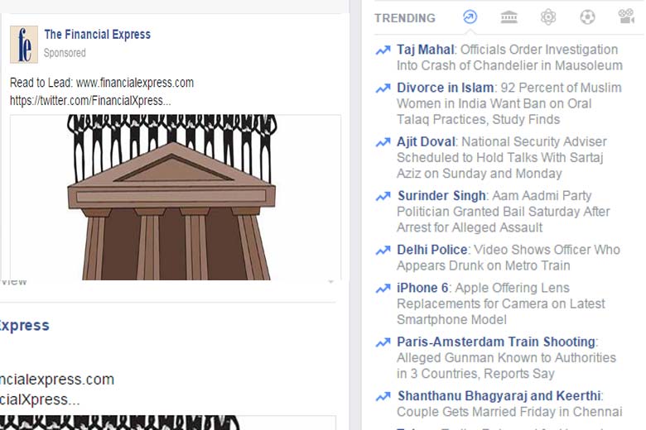The image size is (646, 430).
Task: Switch to Science and Technology trending icon
Action: 548,17
